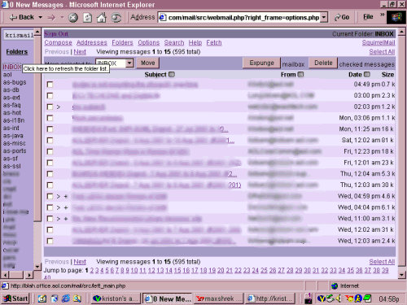Click the Delete button
This screenshot has width=407, height=305.
[323, 63]
